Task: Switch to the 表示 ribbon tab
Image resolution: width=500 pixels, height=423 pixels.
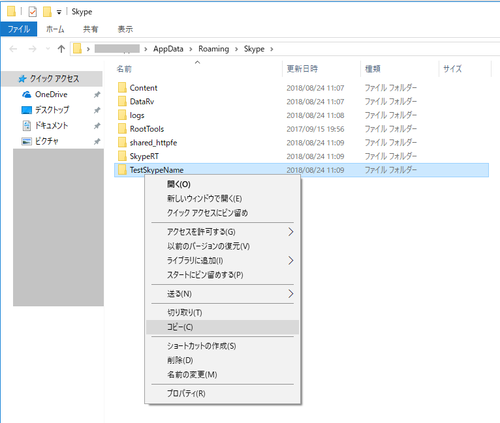Action: [x=125, y=29]
